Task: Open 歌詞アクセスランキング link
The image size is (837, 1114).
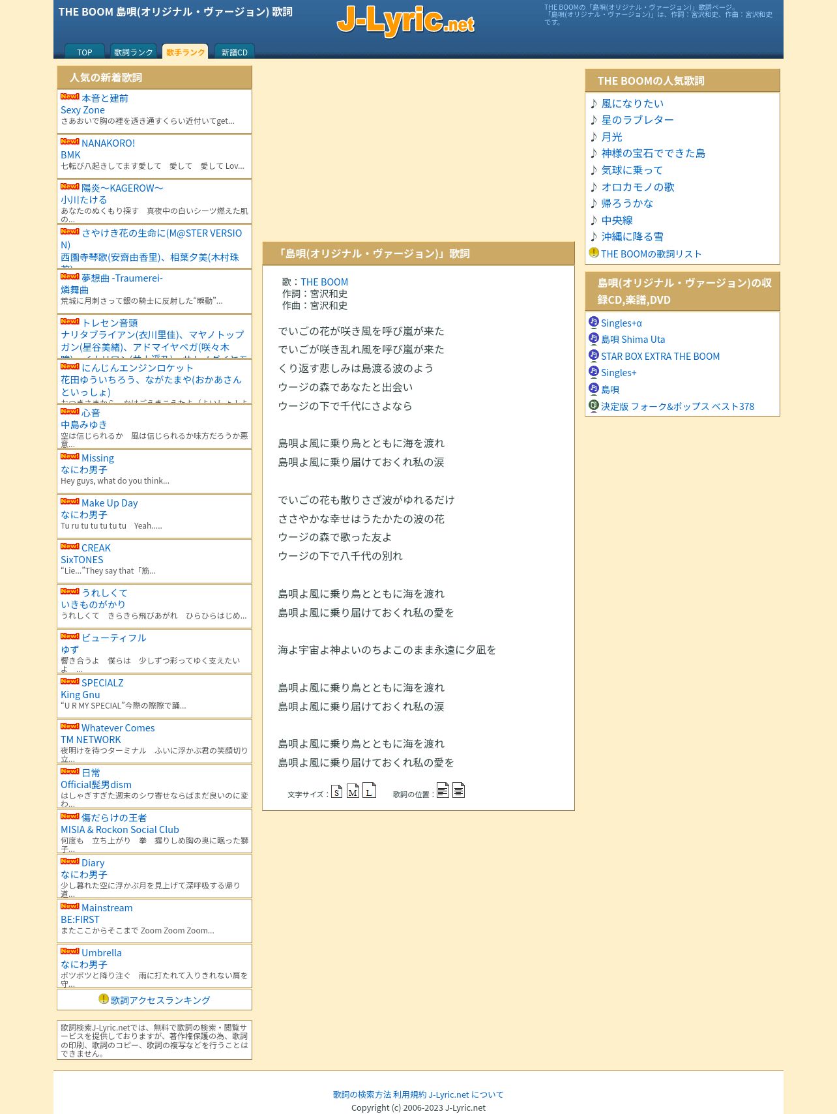Action: 160,1000
